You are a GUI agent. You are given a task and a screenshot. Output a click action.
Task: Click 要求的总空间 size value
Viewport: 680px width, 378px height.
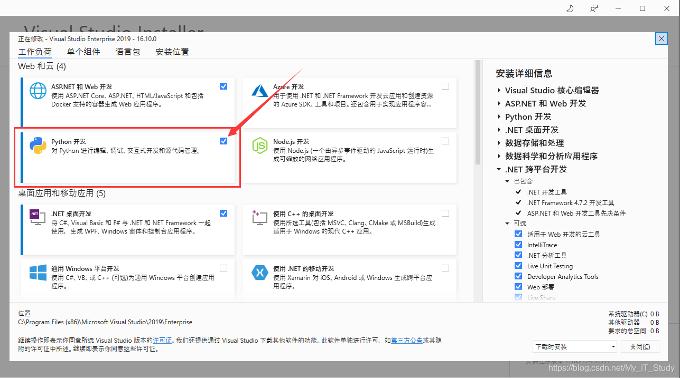pyautogui.click(x=655, y=331)
